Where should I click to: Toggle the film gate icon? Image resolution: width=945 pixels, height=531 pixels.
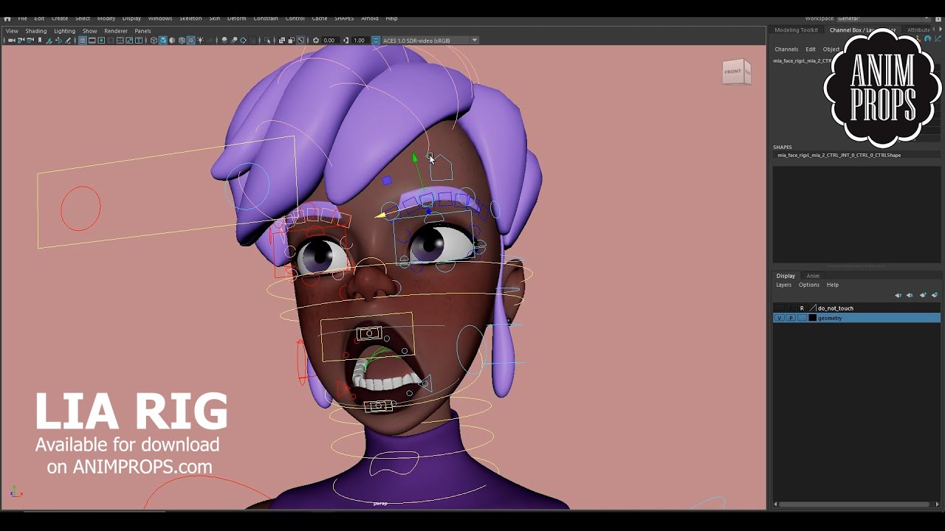pos(92,40)
